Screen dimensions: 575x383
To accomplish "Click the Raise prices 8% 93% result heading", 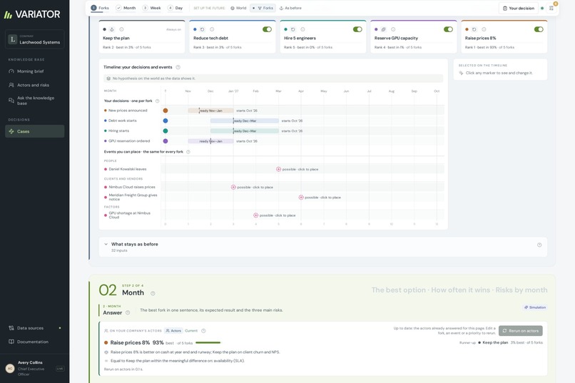I will point(137,342).
